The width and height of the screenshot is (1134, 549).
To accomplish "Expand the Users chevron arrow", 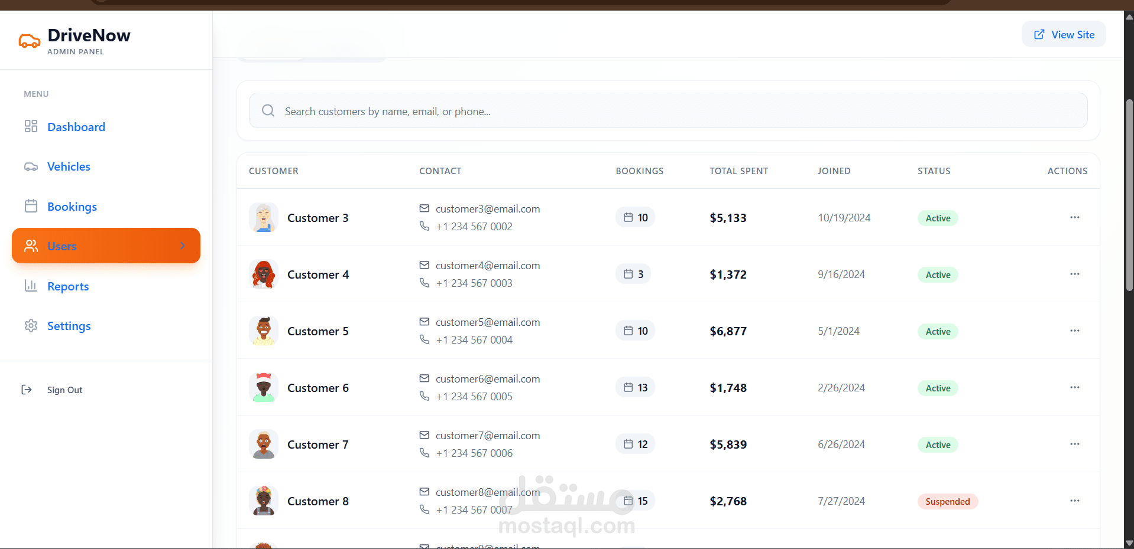I will pyautogui.click(x=183, y=246).
